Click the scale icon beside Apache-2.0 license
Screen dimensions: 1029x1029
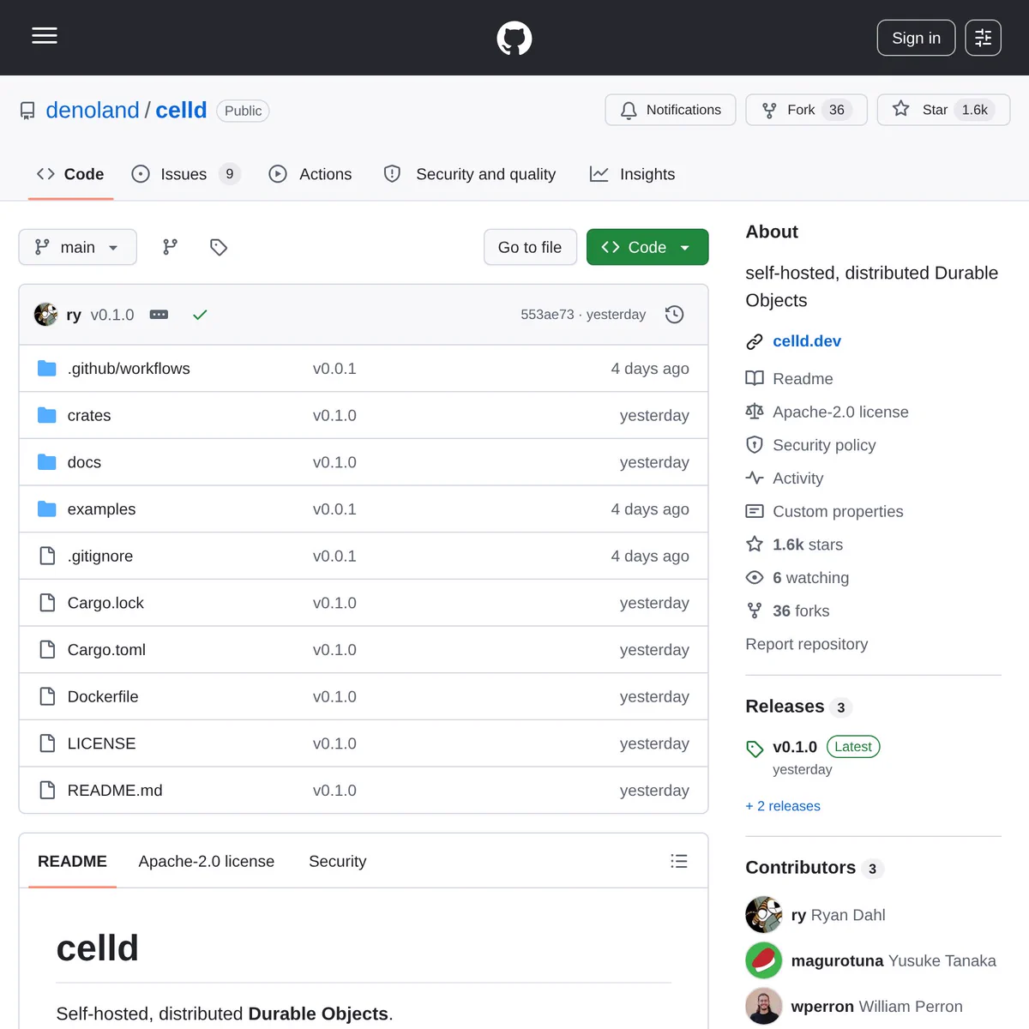point(755,412)
